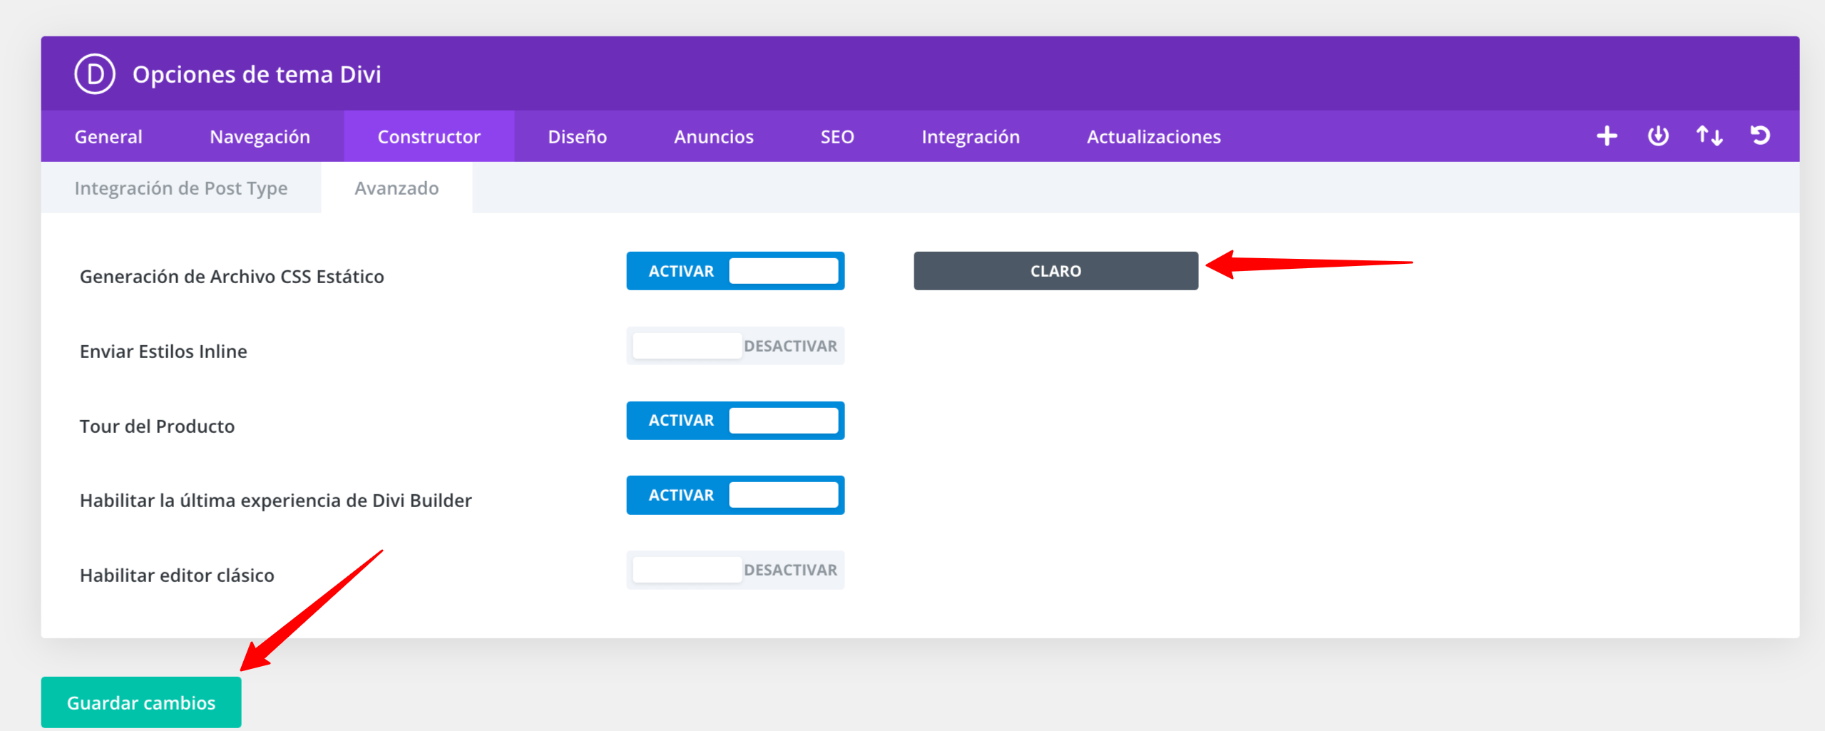Image resolution: width=1825 pixels, height=731 pixels.
Task: Click the CLARO button
Action: 1055,271
